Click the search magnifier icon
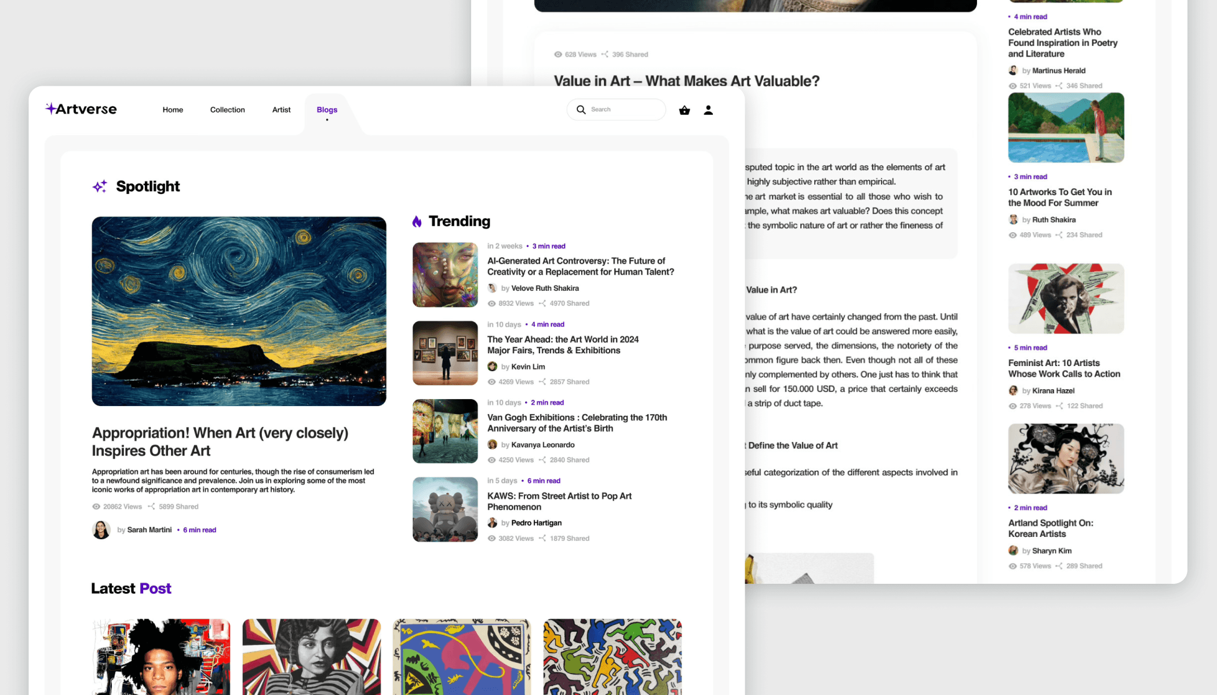This screenshot has width=1217, height=695. coord(581,109)
